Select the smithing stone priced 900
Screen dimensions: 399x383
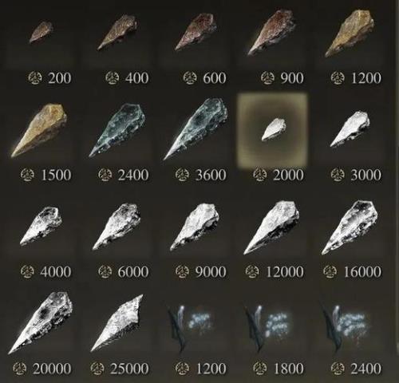tap(271, 32)
